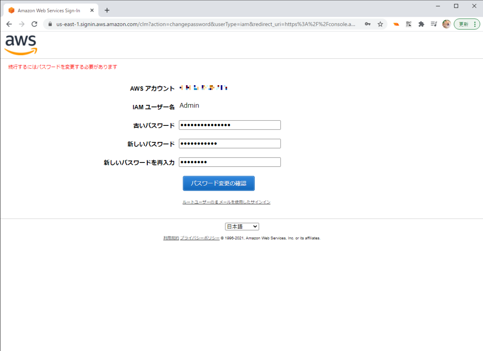Click the browser forward arrow
The image size is (483, 351).
[x=22, y=24]
